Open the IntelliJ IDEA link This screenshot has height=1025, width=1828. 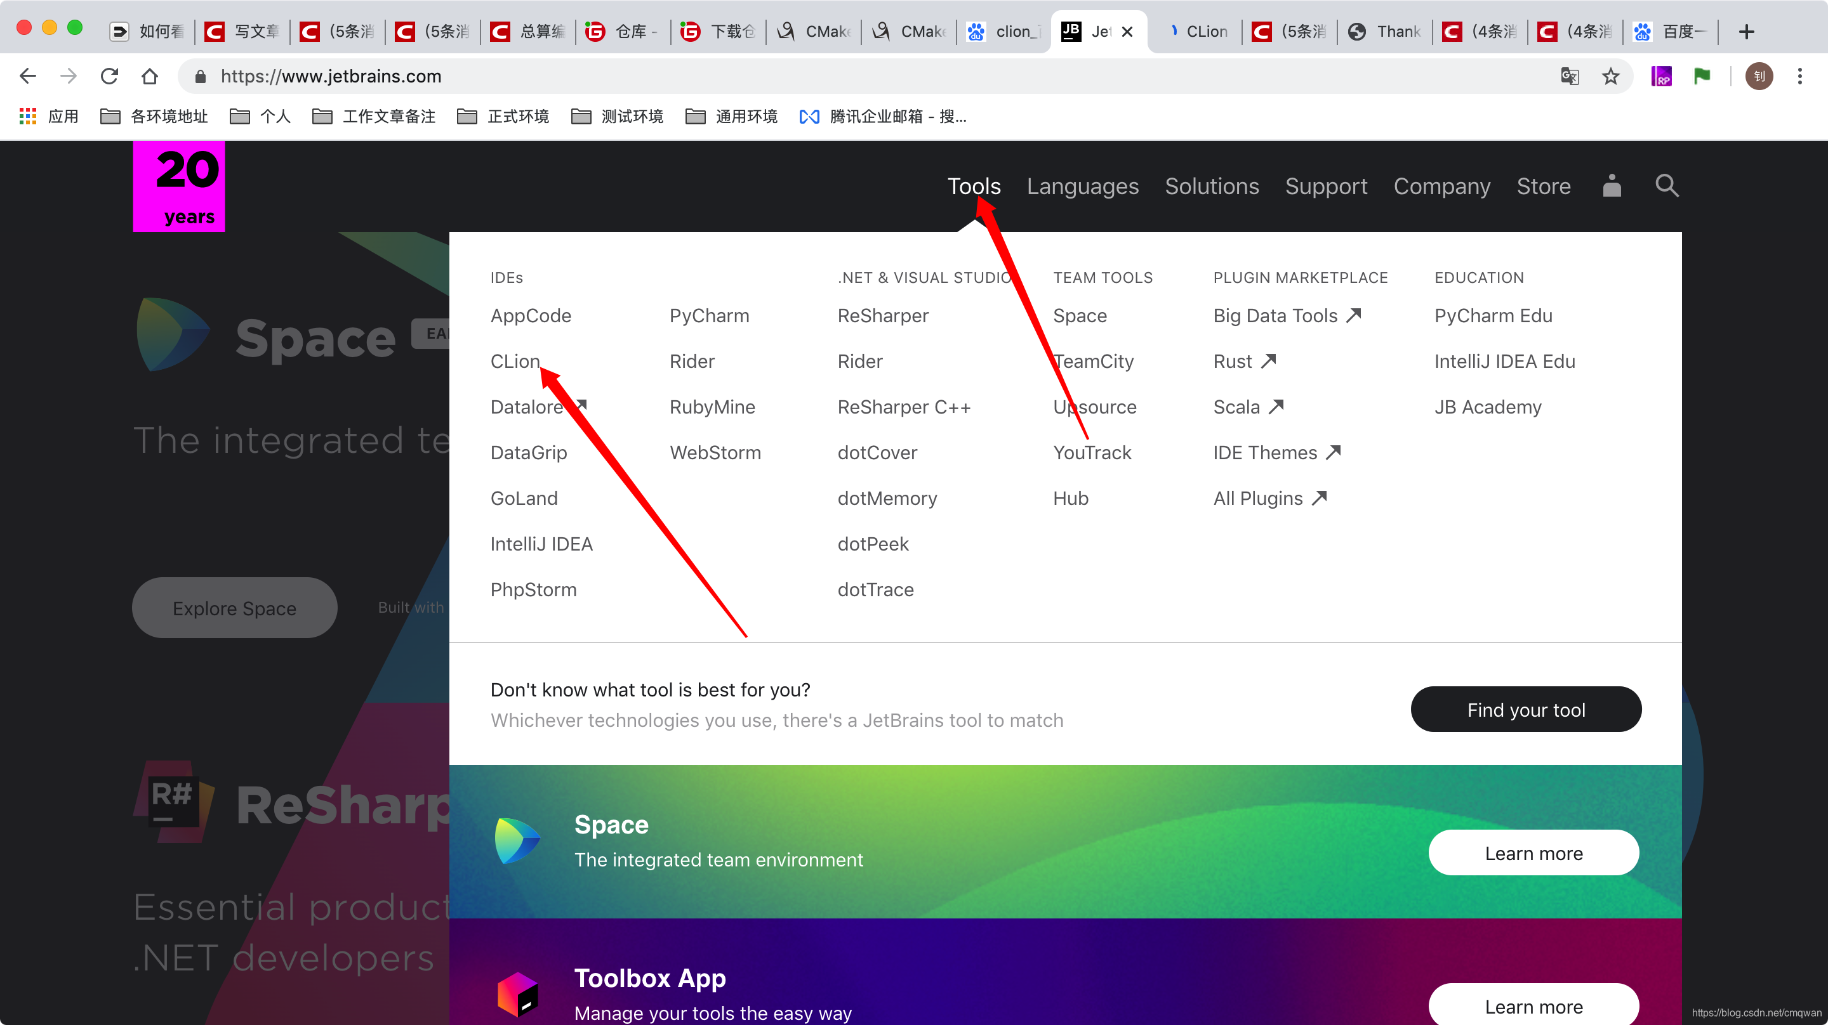pyautogui.click(x=541, y=544)
